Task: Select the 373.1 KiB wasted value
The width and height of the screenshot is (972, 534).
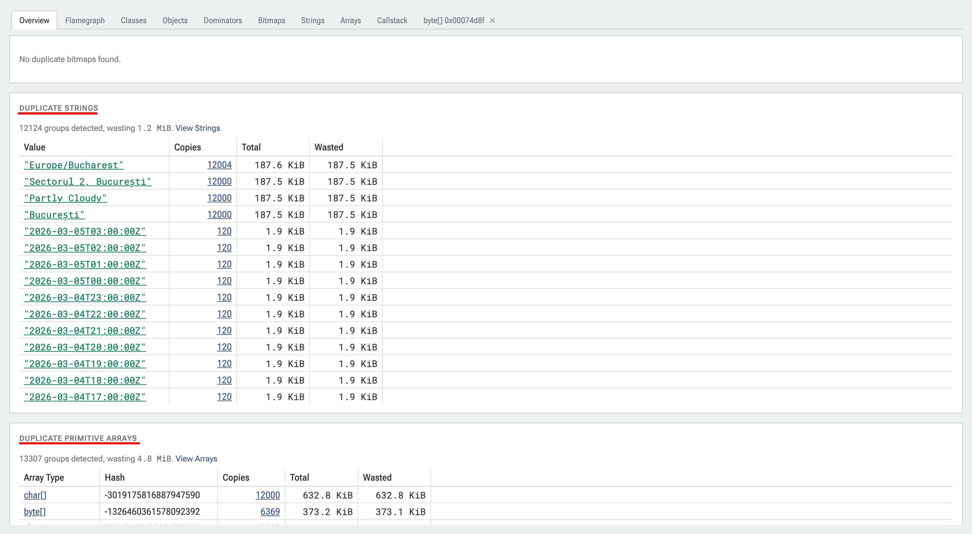Action: 401,512
